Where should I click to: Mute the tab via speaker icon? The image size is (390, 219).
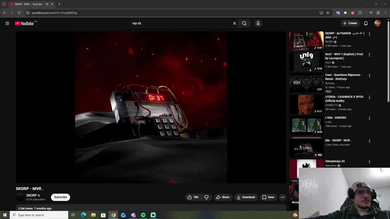47,4
